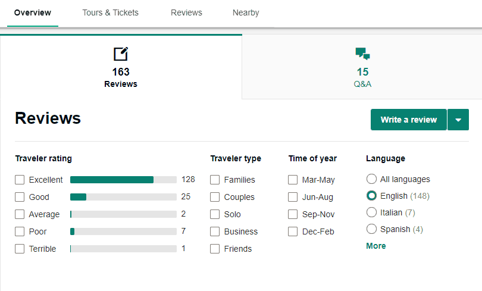Click the Q&A speech bubbles icon
Screen dimensions: 482x291
[x=362, y=54]
